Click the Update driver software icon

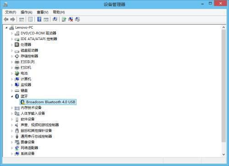(64, 19)
